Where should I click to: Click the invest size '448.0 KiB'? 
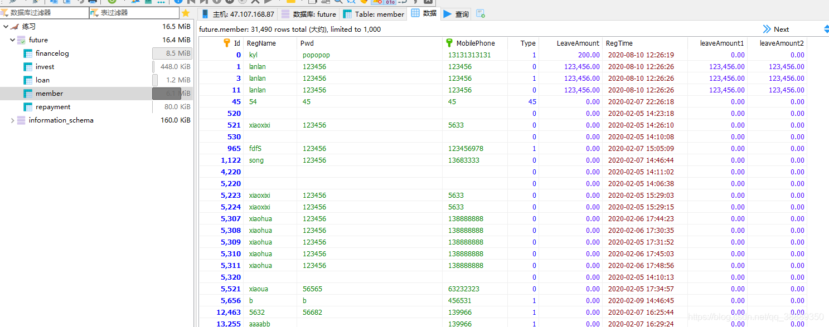coord(176,67)
